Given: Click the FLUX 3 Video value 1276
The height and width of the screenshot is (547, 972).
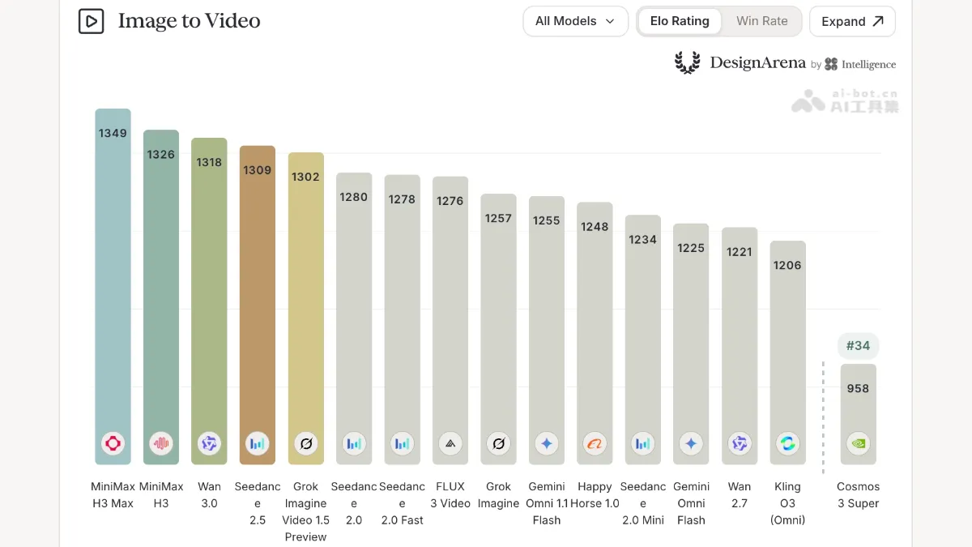Looking at the screenshot, I should pos(450,201).
